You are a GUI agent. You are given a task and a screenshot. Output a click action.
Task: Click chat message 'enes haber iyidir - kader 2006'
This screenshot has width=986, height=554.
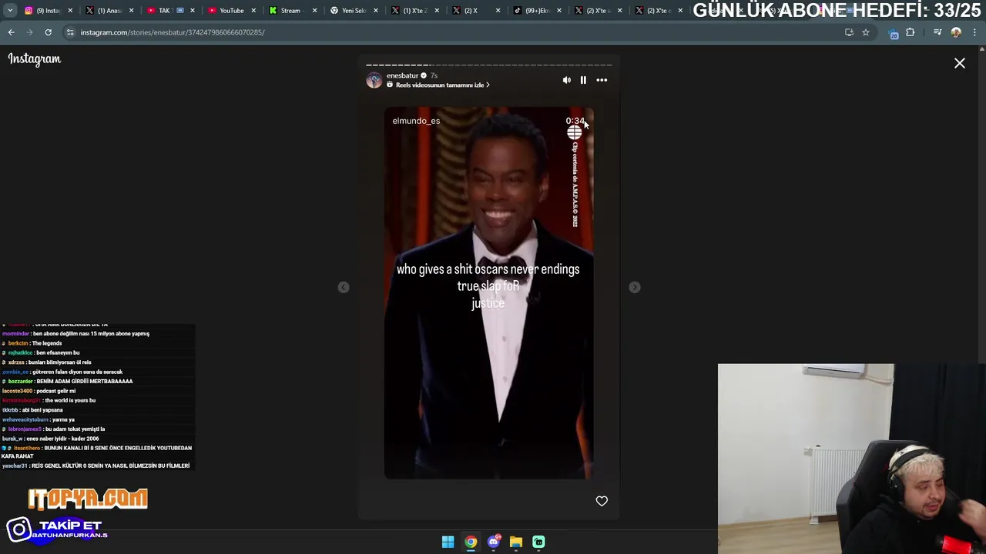pos(61,439)
